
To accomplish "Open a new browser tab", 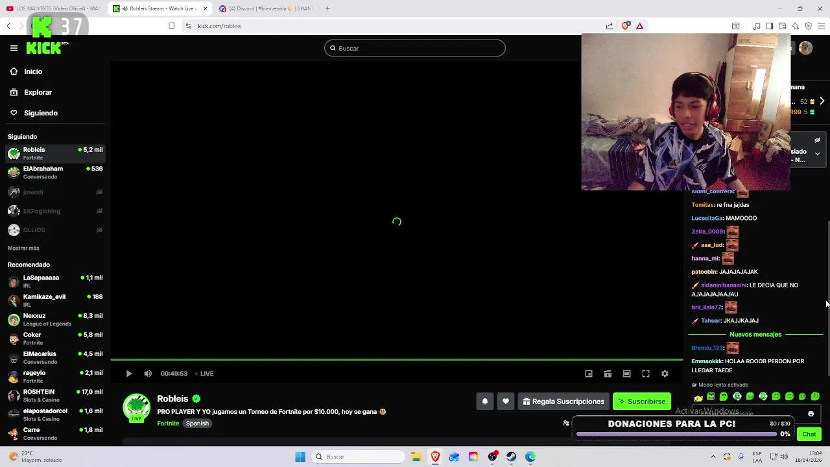I will [x=327, y=8].
